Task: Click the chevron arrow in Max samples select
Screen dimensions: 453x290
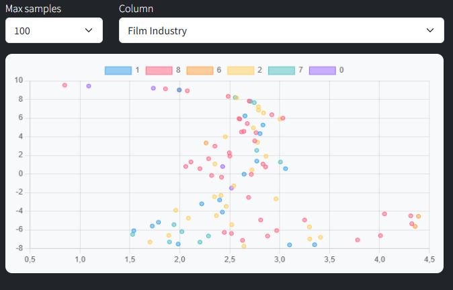Action: click(x=89, y=30)
